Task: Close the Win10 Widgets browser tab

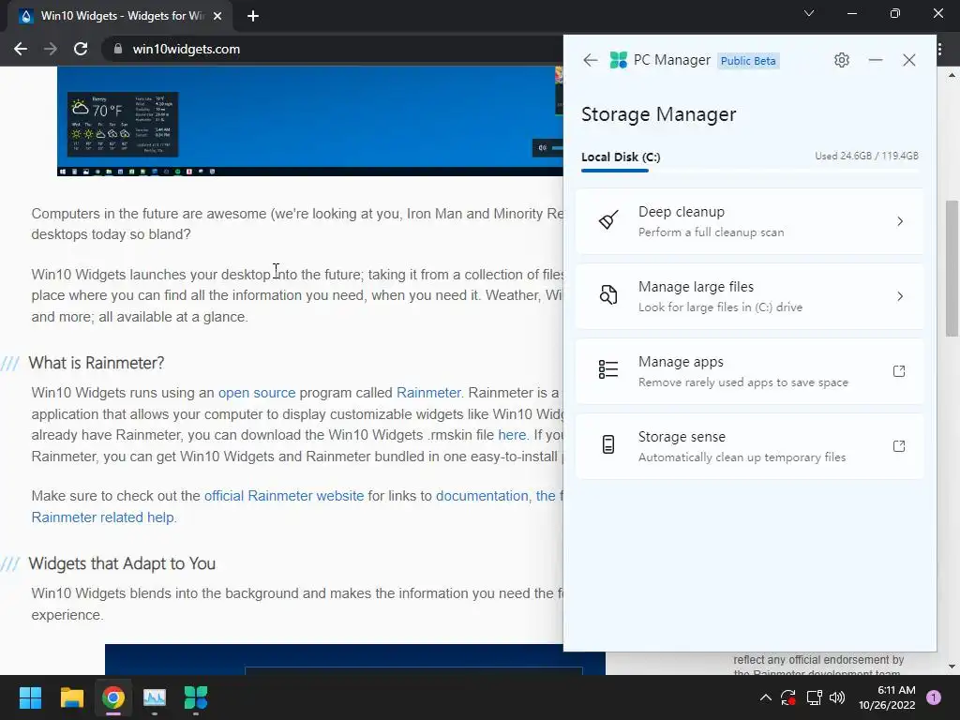Action: [217, 16]
